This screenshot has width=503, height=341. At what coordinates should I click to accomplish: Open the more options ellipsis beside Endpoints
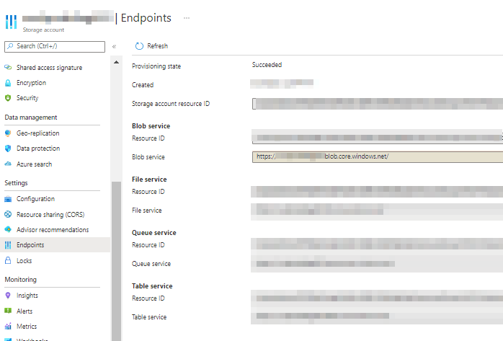pyautogui.click(x=187, y=18)
